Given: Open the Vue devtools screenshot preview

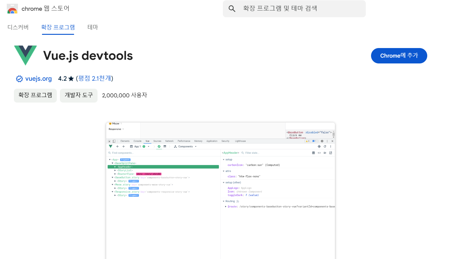Looking at the screenshot, I should tap(220, 191).
